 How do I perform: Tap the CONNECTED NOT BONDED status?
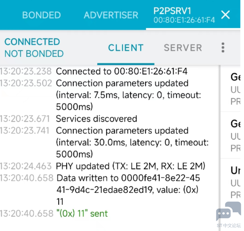(34, 47)
